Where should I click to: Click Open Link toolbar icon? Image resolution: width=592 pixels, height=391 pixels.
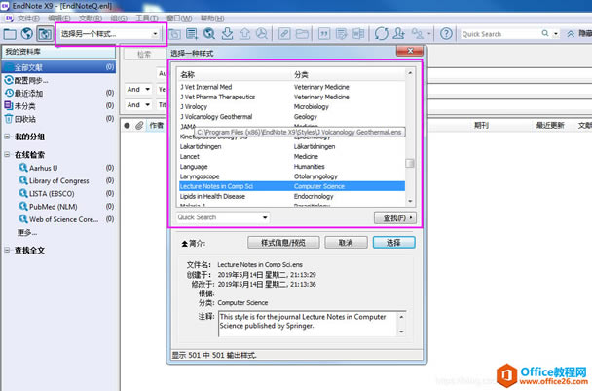(x=284, y=34)
